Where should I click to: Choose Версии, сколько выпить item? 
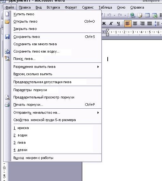(56, 74)
